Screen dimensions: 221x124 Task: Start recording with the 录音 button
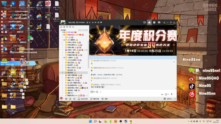(x=104, y=99)
